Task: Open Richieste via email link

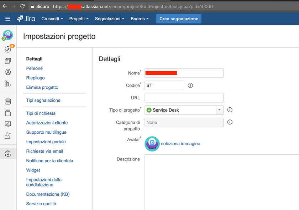Action: click(x=44, y=151)
